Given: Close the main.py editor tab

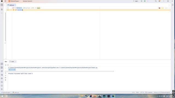Looking at the screenshot, I should click(x=15, y=5).
